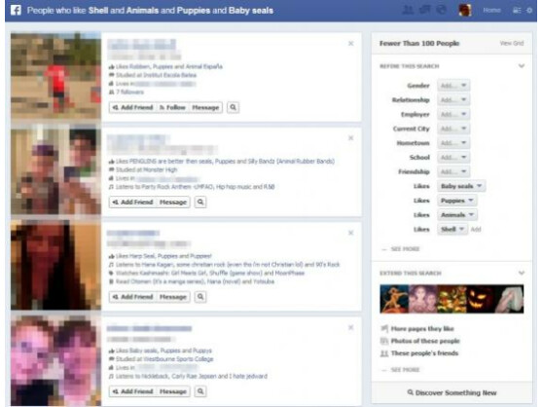Open More pages they like
This screenshot has width=542, height=407.
pyautogui.click(x=422, y=329)
